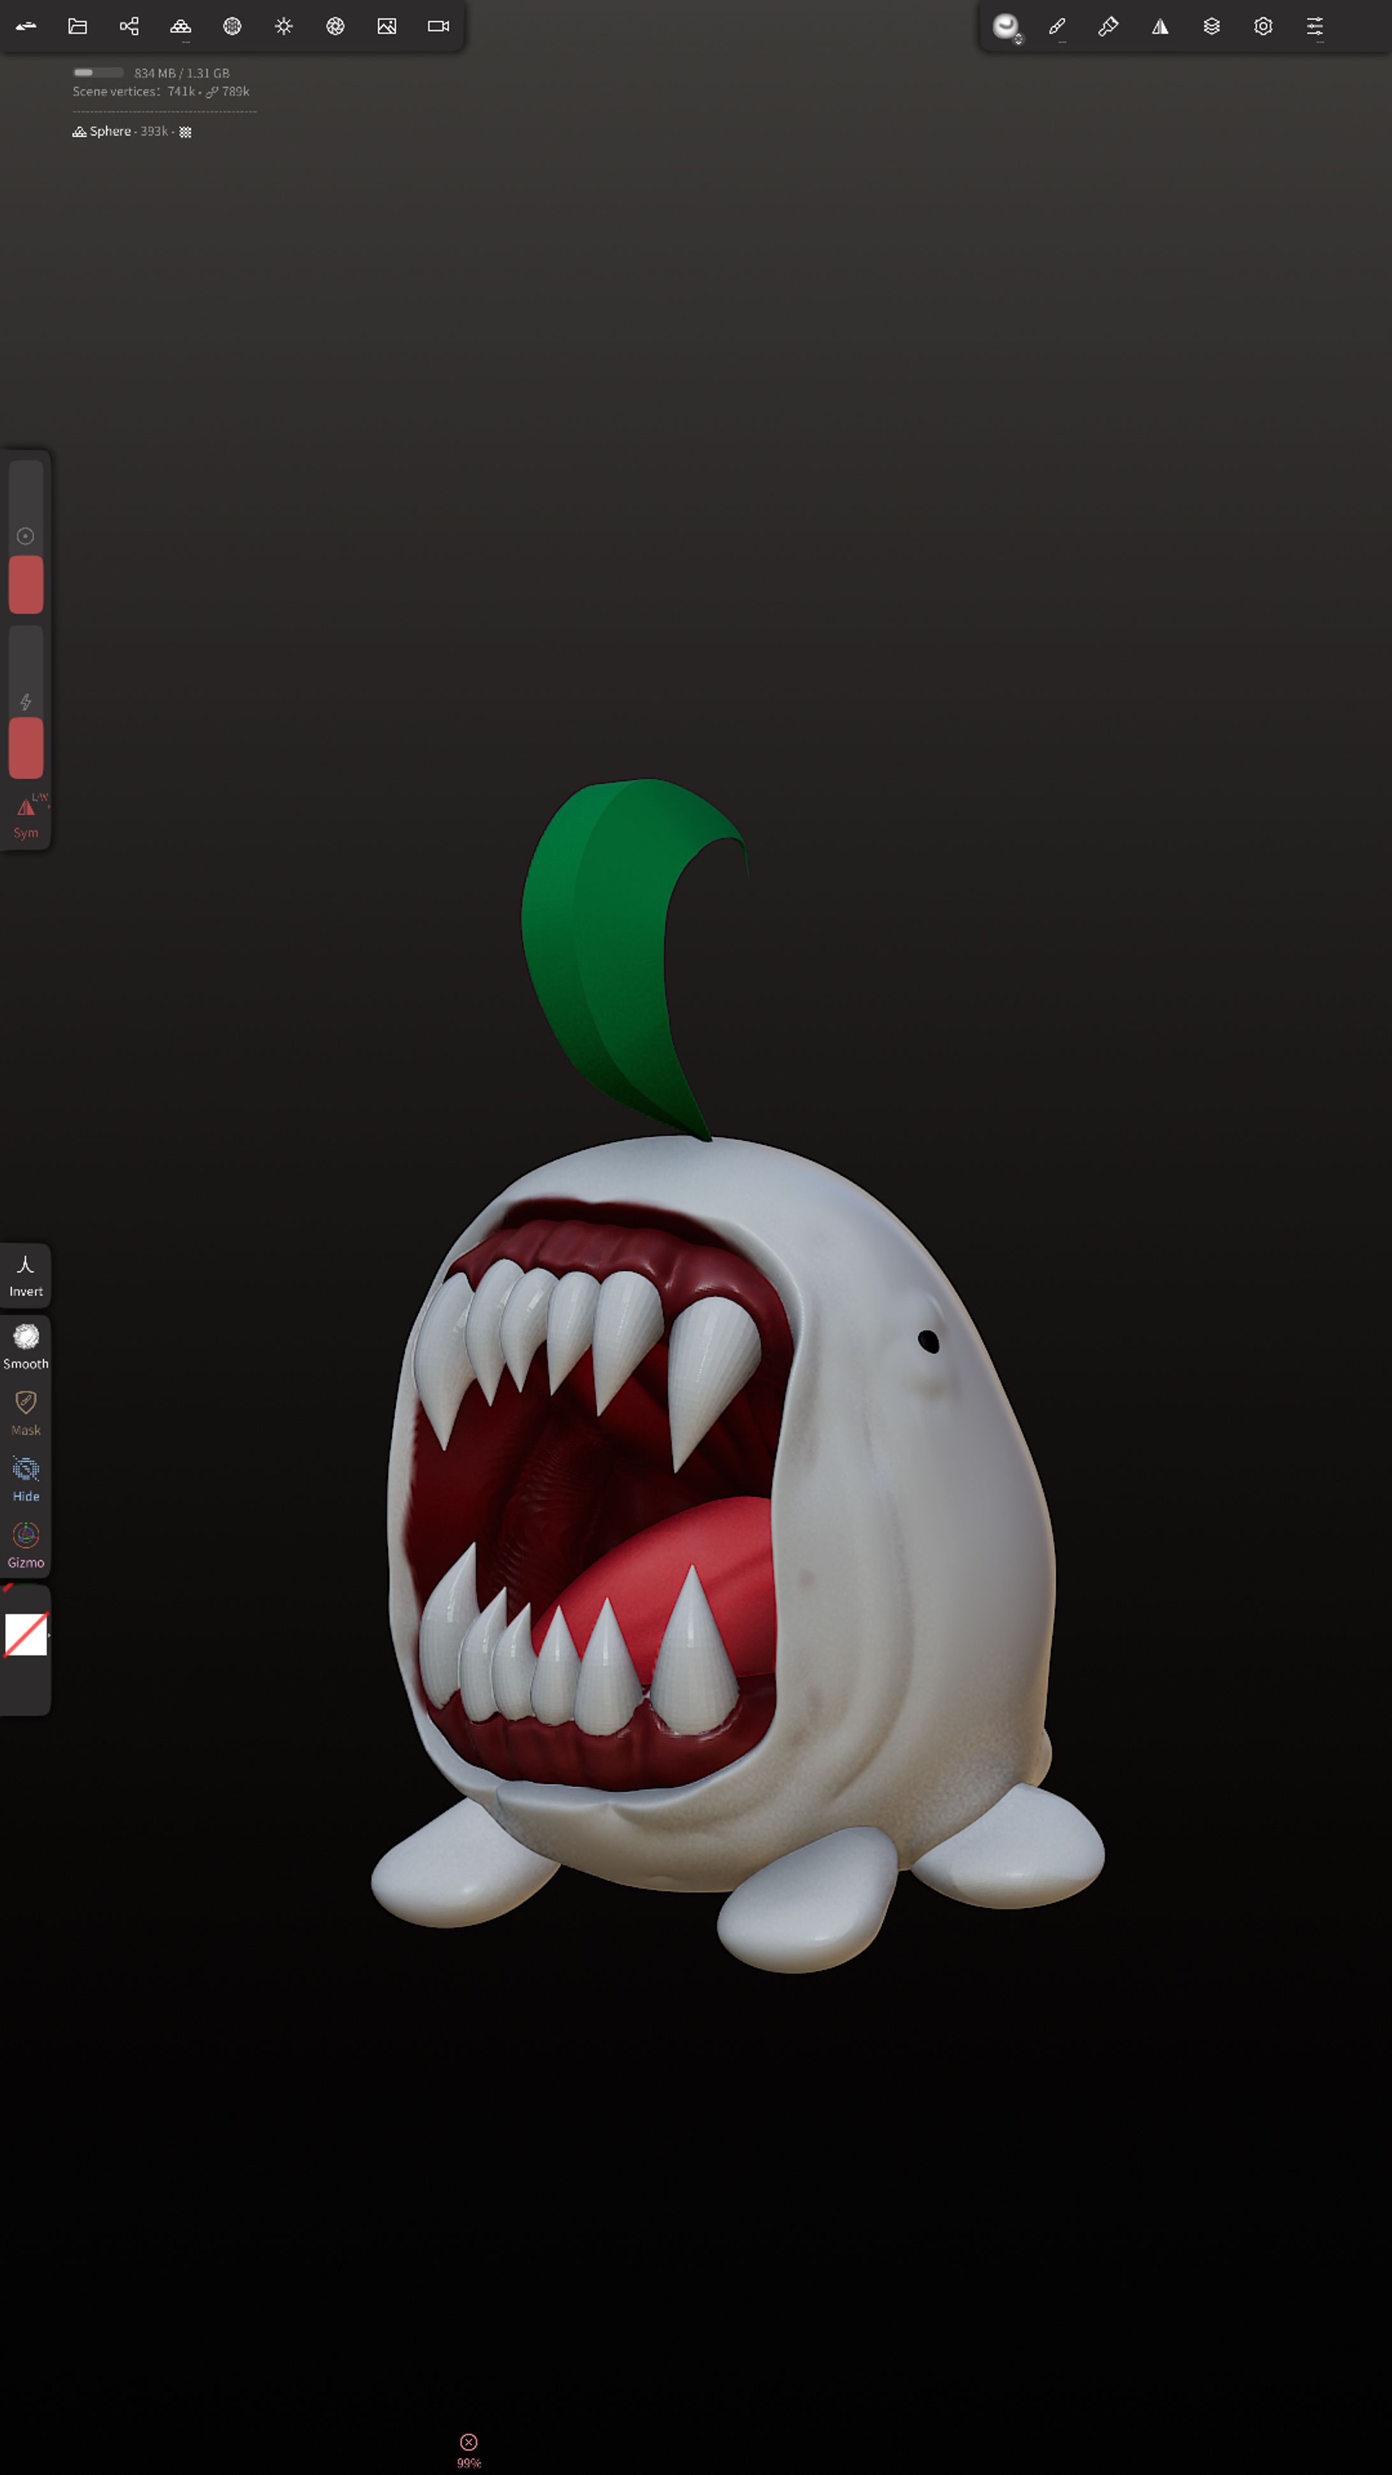1392x2475 pixels.
Task: Open the Layers stack menu
Action: pyautogui.click(x=1212, y=26)
